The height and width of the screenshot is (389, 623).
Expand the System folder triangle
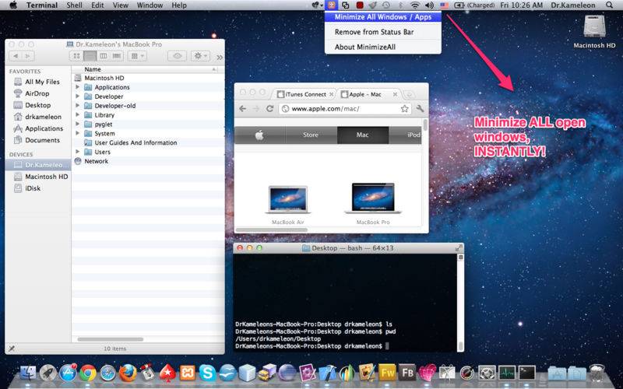[x=77, y=133]
